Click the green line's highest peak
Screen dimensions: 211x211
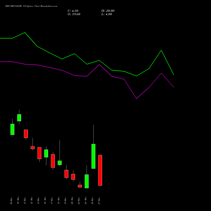point(25,32)
